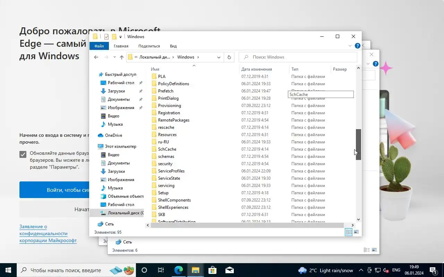
Task: Select the Prefetch folder icon
Action: (x=154, y=91)
